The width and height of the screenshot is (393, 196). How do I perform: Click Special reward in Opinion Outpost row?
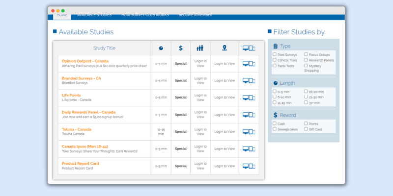(x=181, y=64)
